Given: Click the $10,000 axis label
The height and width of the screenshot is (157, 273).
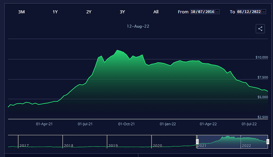Looking at the screenshot, I should click(x=262, y=57).
